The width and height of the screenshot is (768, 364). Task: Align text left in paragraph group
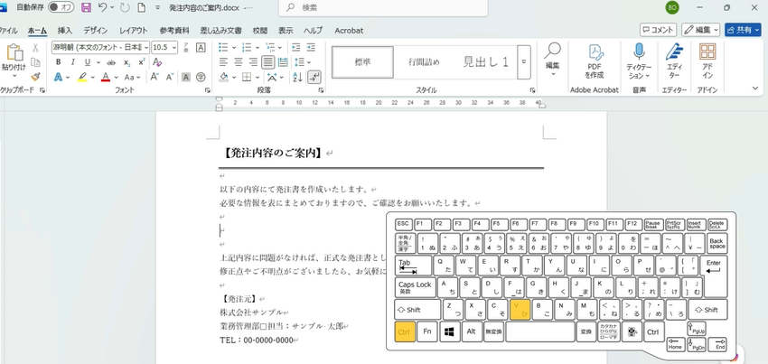[224, 62]
